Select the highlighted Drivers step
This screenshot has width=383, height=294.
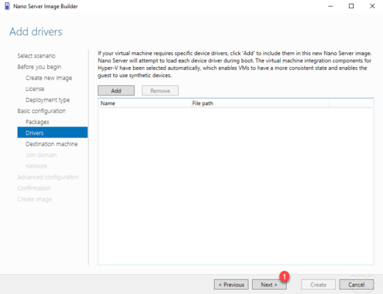tap(52, 132)
